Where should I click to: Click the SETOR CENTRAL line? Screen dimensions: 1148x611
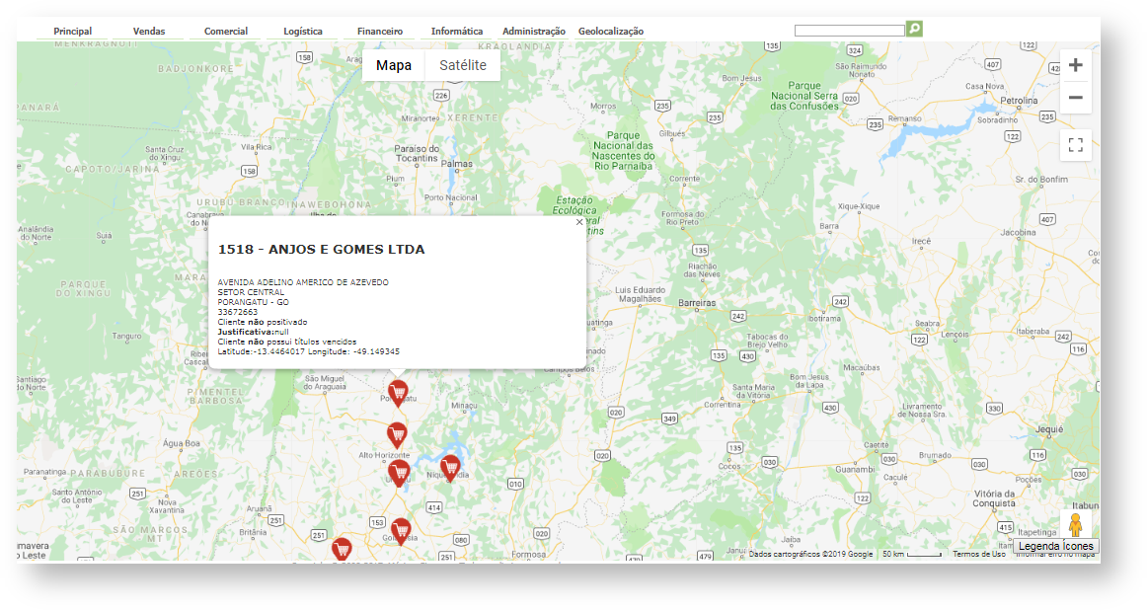(x=251, y=293)
